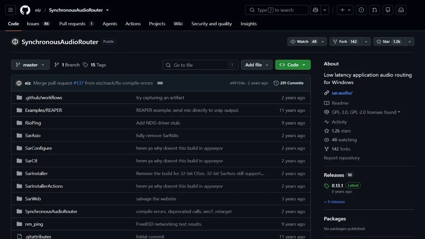Open the SarCtl folder
Screen dimensions: 425x239
point(31,161)
